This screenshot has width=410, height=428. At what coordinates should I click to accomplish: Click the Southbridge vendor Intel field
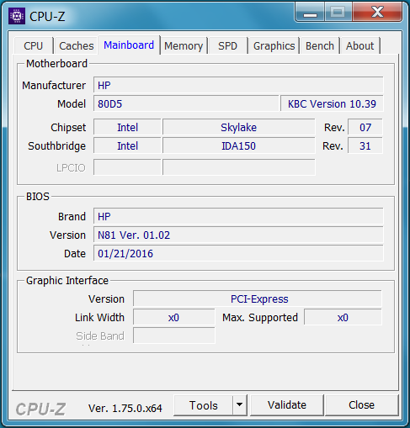(x=127, y=146)
